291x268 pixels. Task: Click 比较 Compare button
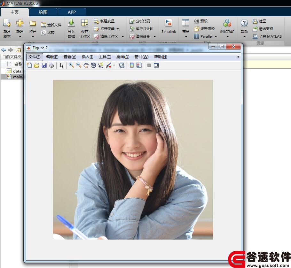[x=48, y=33]
